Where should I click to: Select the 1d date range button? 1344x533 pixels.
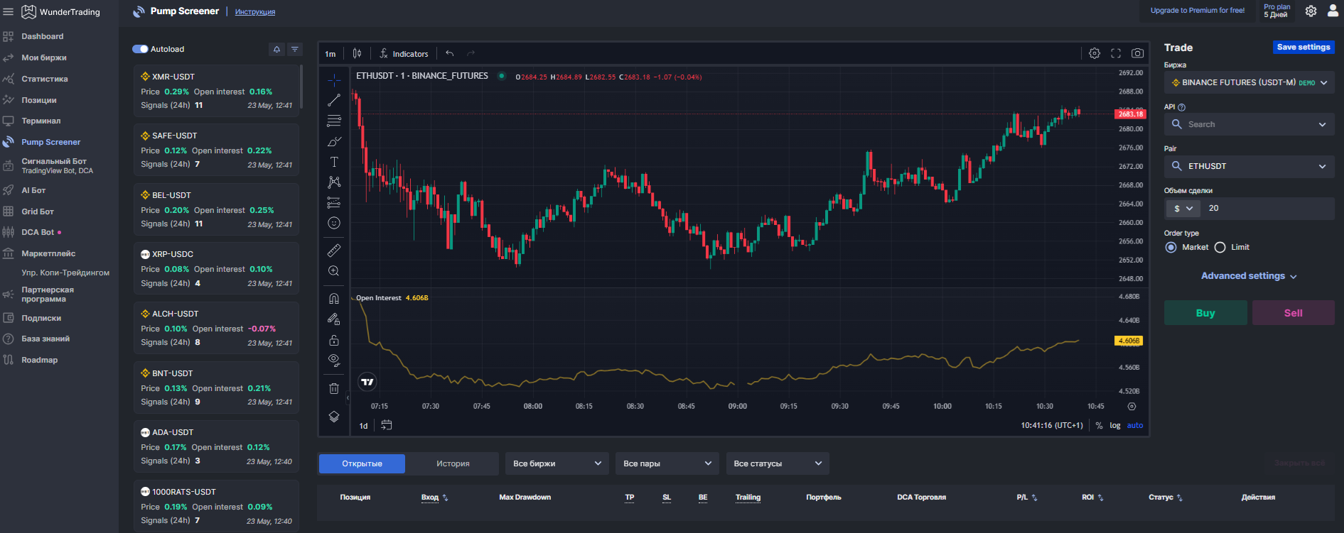pyautogui.click(x=363, y=426)
